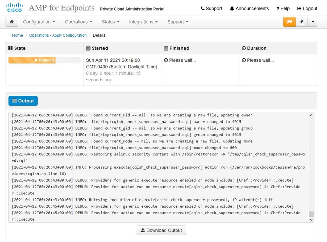
Task: Open the caret dropdown beside rocket button
Action: (x=313, y=22)
